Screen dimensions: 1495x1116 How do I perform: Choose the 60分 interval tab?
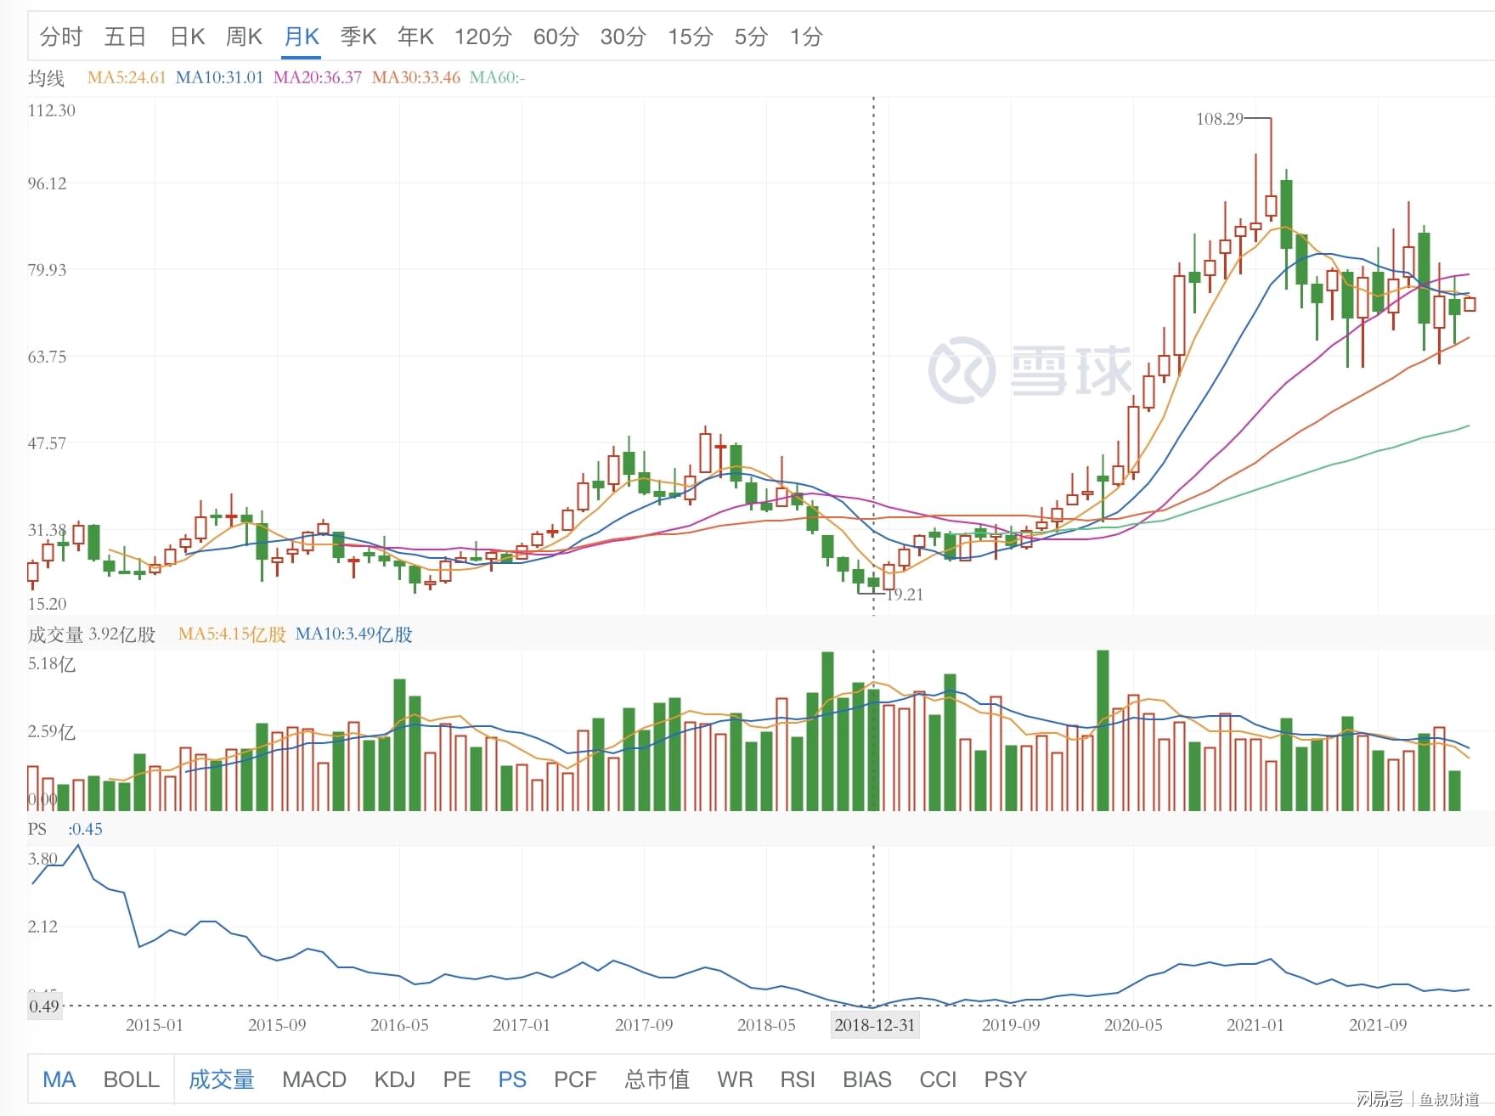pyautogui.click(x=556, y=37)
